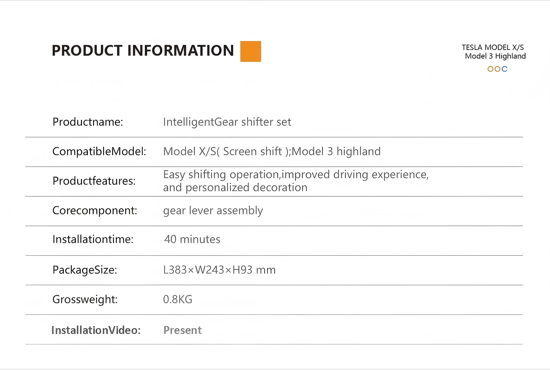Click the PRODUCT INFORMATION heading
The height and width of the screenshot is (370, 550).
coord(143,50)
